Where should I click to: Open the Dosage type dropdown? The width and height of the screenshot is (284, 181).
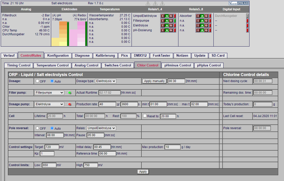106,81
